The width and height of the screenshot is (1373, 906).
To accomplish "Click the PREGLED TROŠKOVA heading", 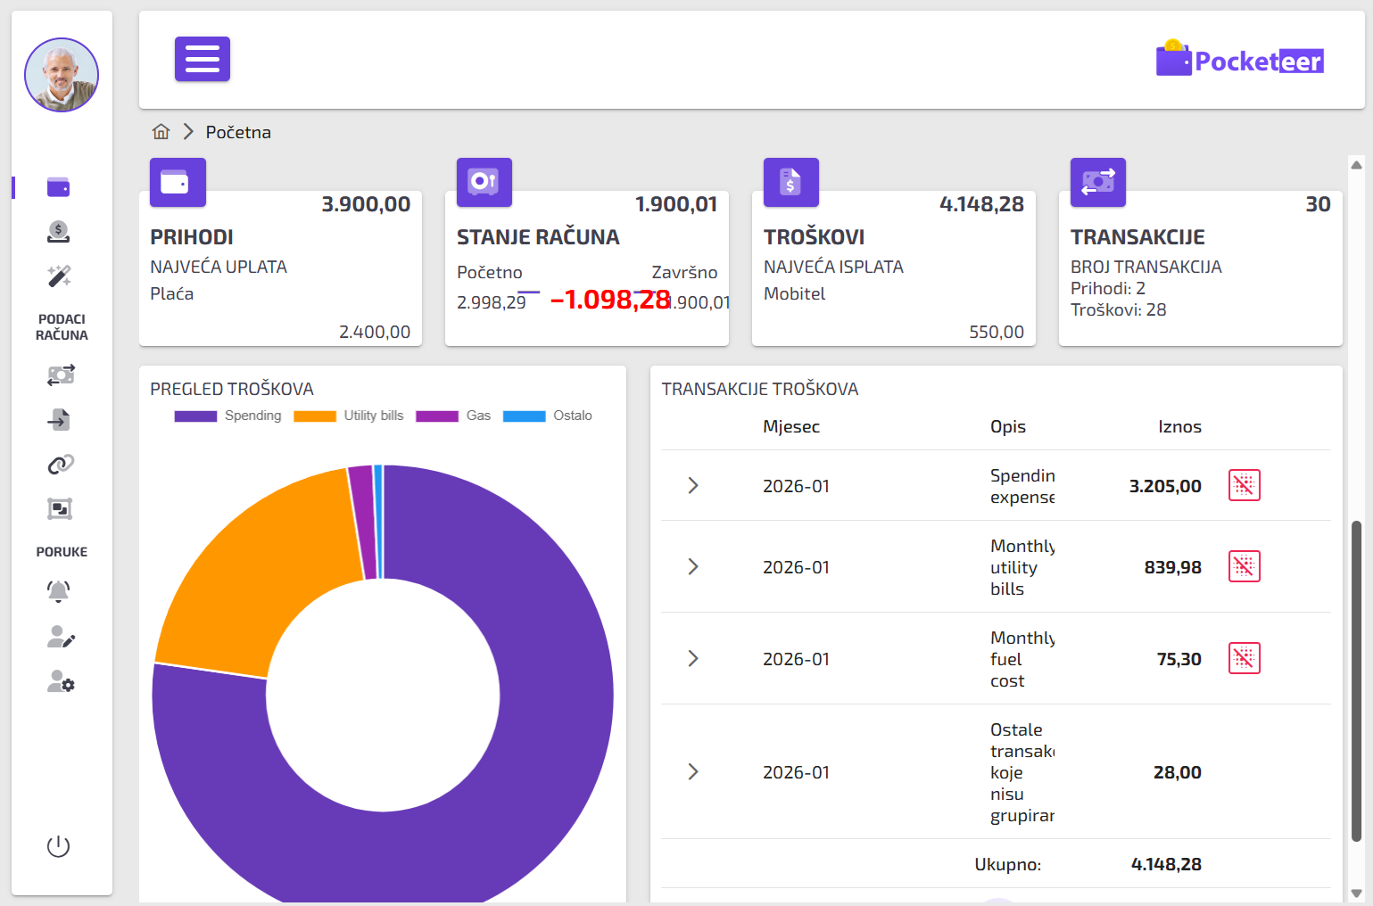I will click(x=232, y=389).
